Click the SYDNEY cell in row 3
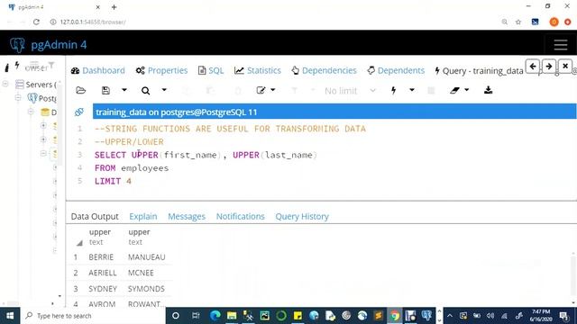This screenshot has height=324, width=577. [103, 289]
